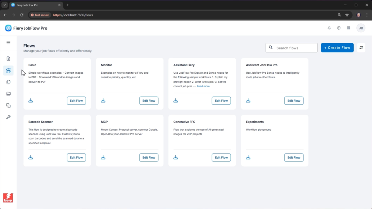Select the Flows icon in sidebar
The width and height of the screenshot is (372, 209).
coord(8,70)
